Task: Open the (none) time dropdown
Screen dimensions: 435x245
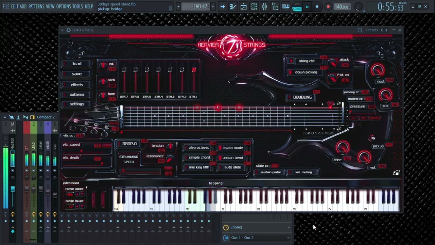Action: [x=257, y=227]
